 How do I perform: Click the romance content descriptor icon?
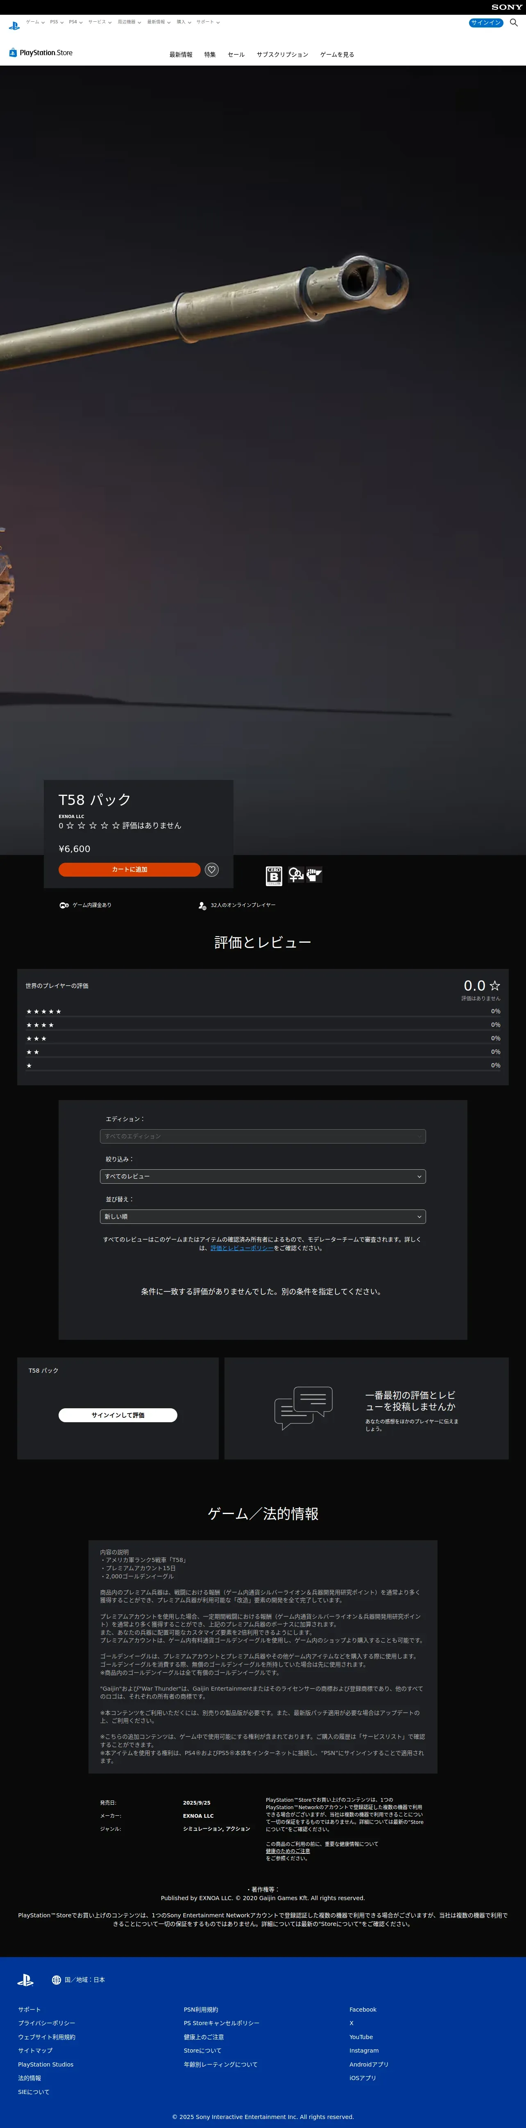pos(296,875)
